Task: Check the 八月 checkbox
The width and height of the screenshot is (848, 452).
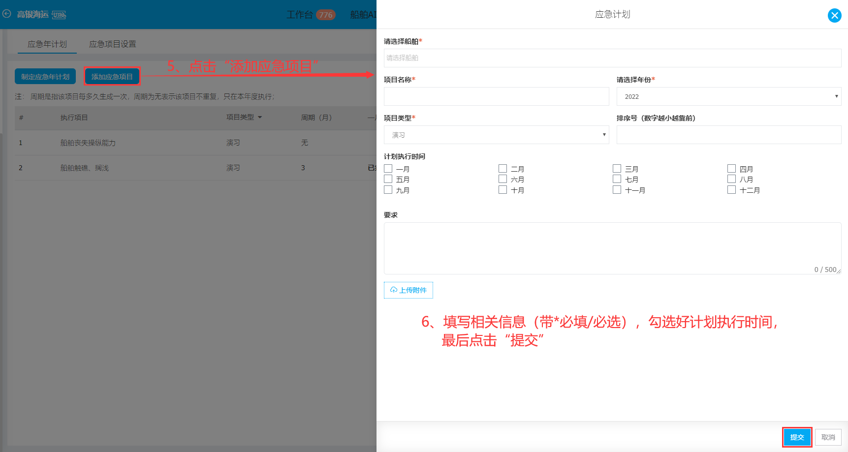Action: 731,179
